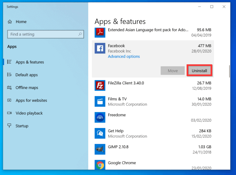Select the GIMP 2.10.8 entry
Image resolution: width=236 pixels, height=175 pixels.
pos(153,149)
